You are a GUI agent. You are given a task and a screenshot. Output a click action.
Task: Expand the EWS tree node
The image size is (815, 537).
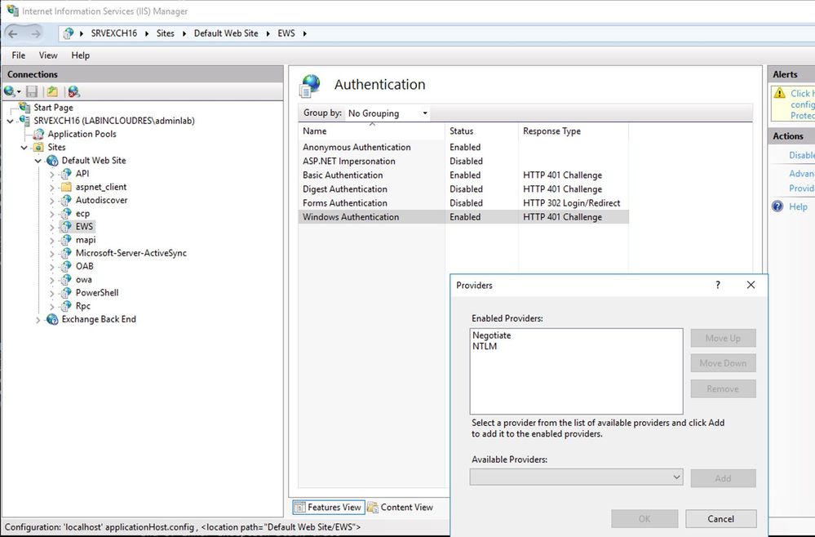click(x=52, y=227)
